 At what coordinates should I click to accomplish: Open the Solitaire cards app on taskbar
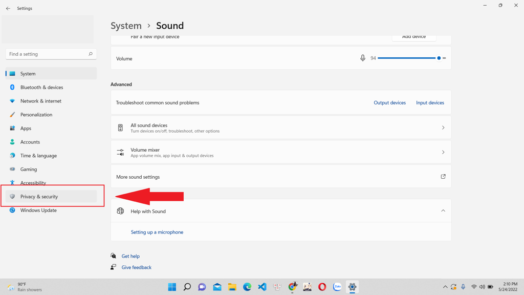277,287
